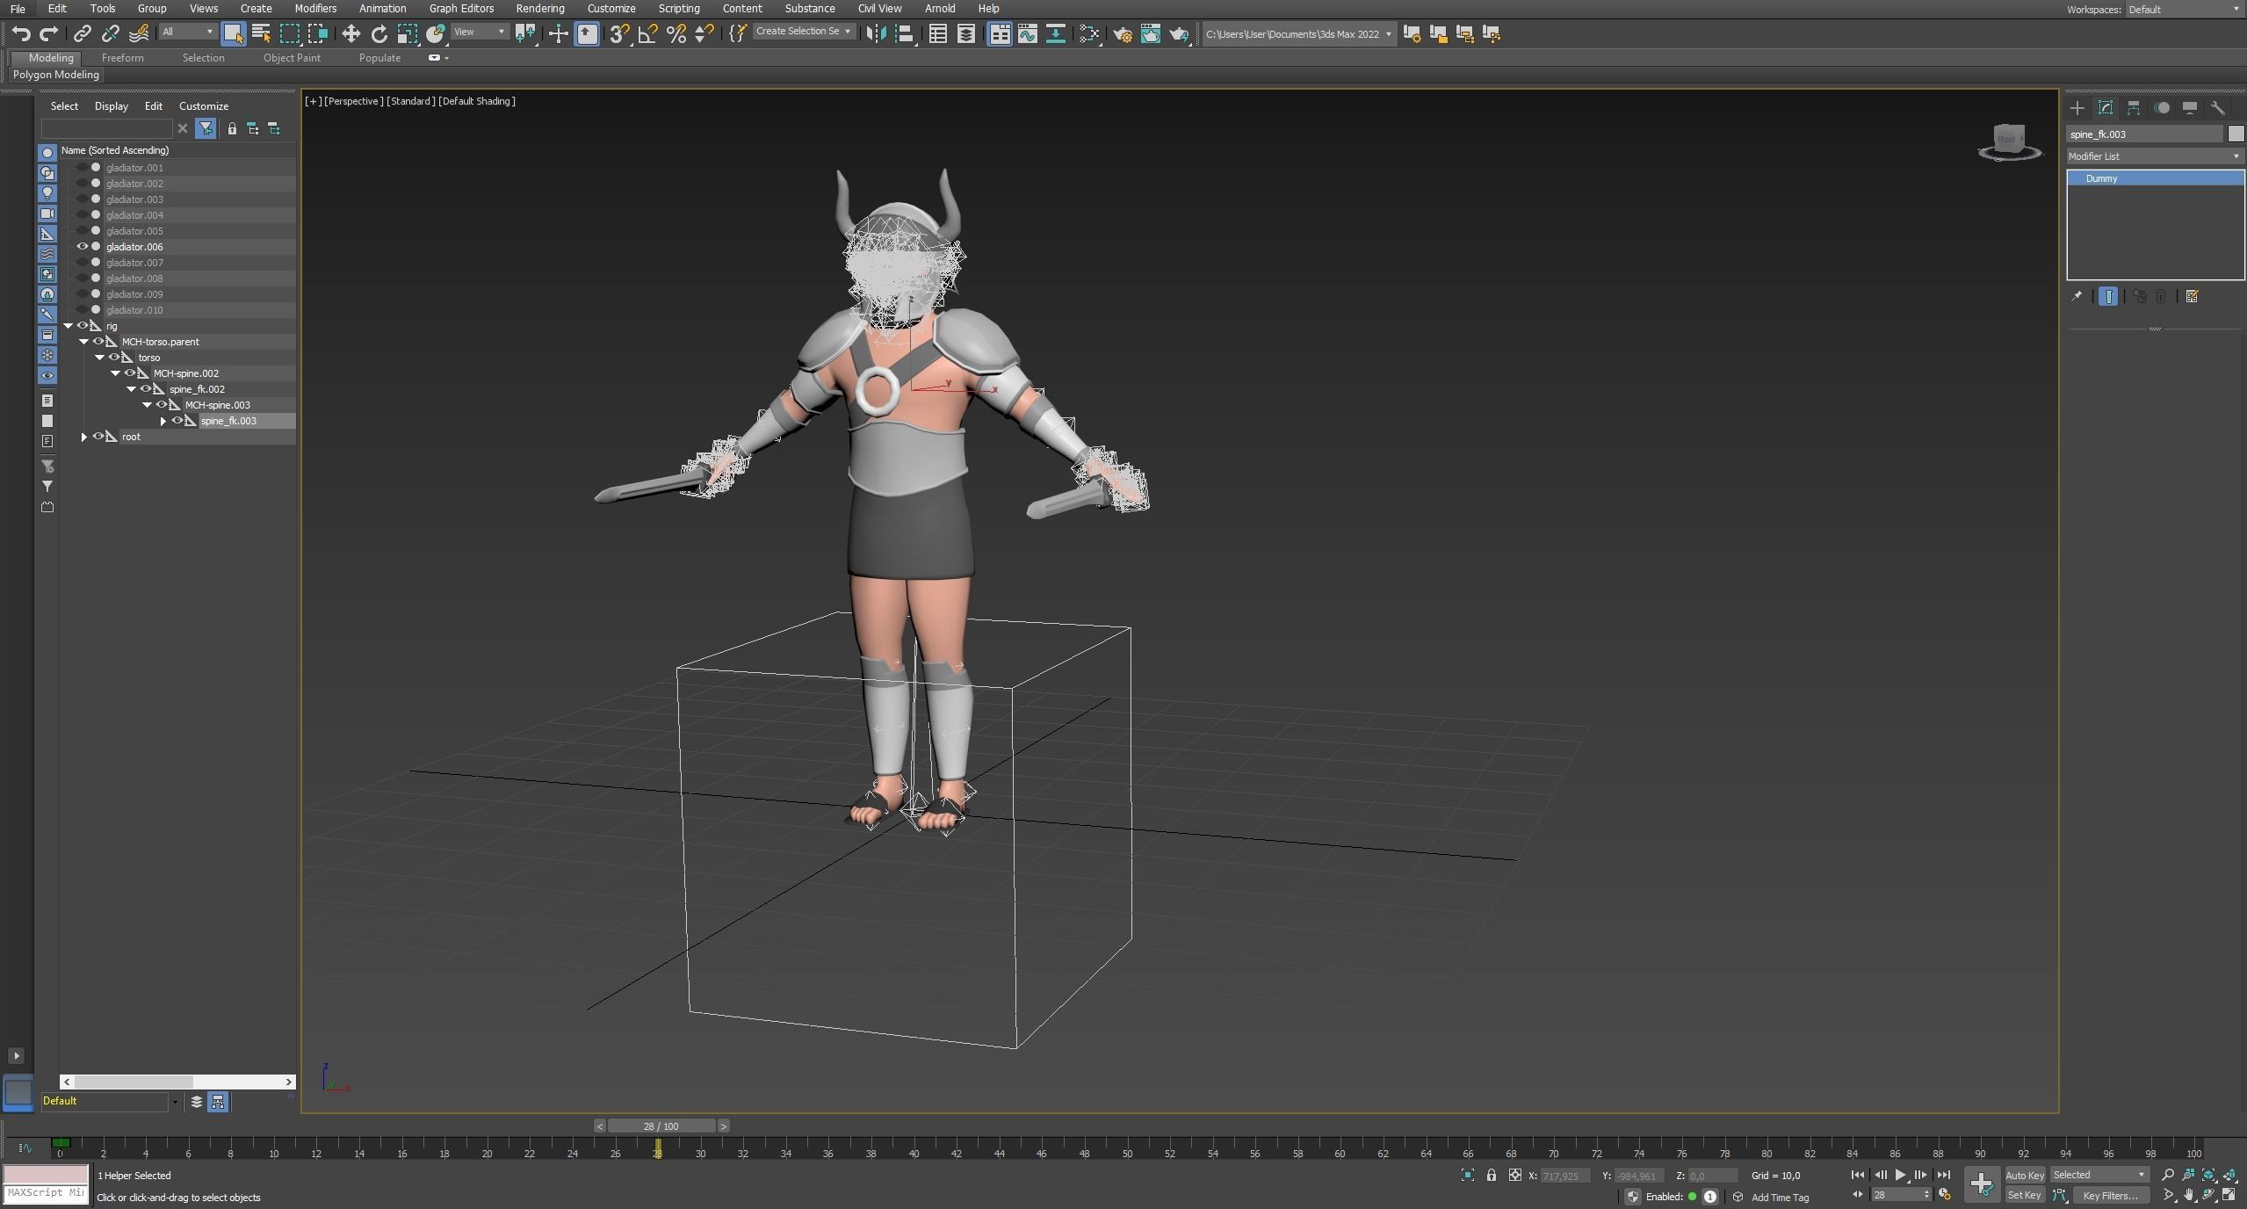Viewport: 2247px width, 1209px height.
Task: Click the Time Configuration icon
Action: (x=1945, y=1195)
